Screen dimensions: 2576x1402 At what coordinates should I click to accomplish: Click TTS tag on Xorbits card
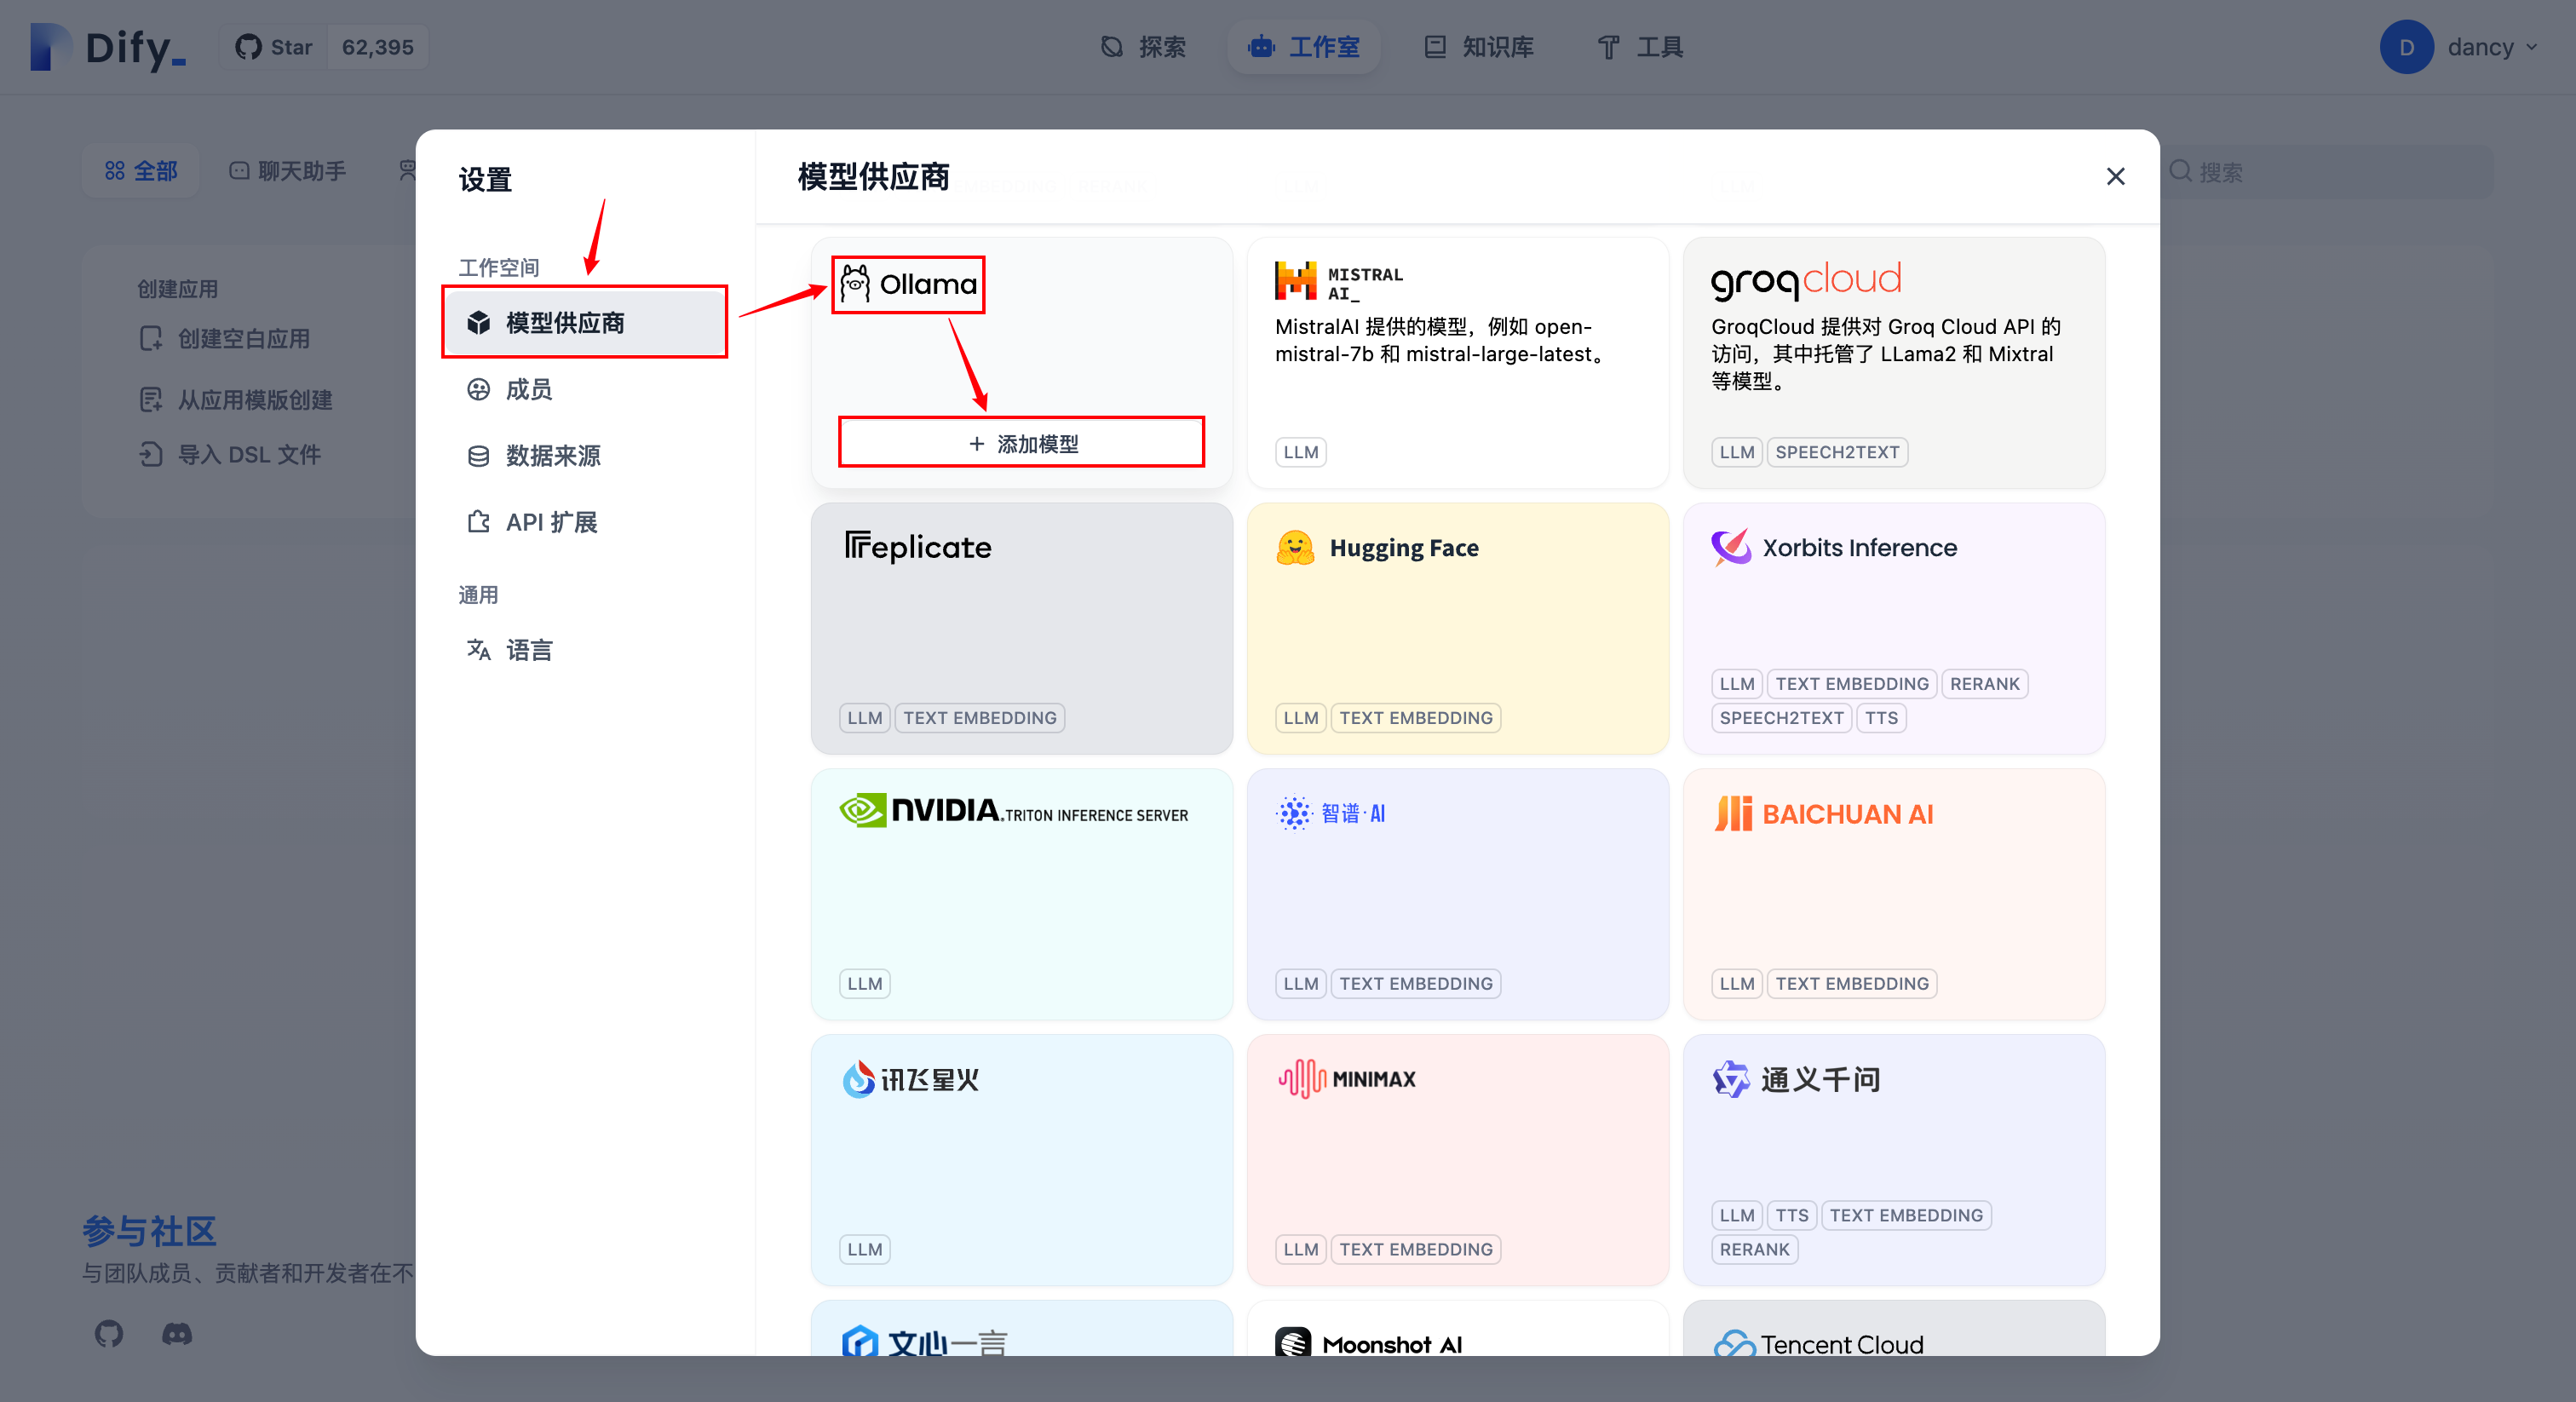click(x=1881, y=718)
